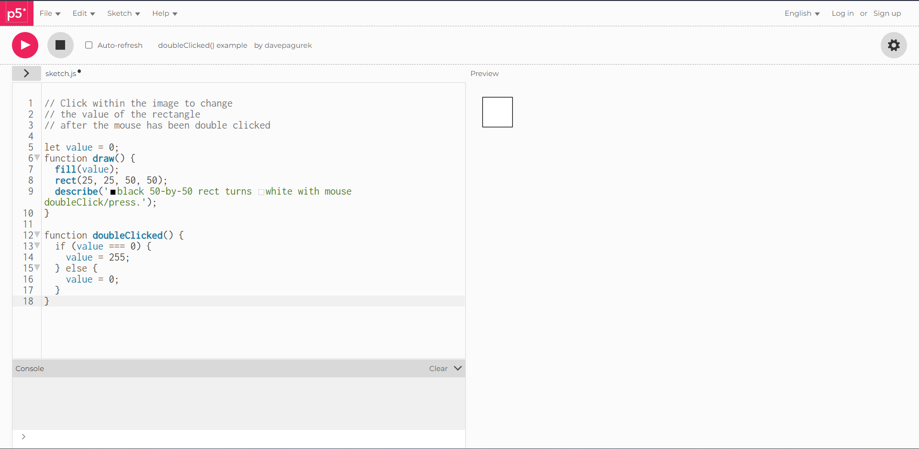This screenshot has height=449, width=919.
Task: Select the sketch.js tab
Action: click(x=62, y=73)
